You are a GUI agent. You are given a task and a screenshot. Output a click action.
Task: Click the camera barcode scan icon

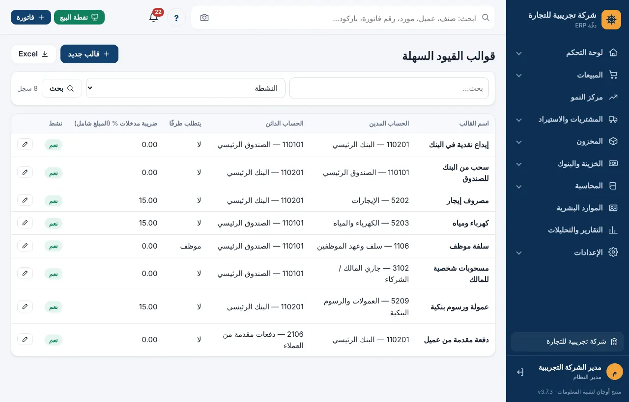pos(204,18)
